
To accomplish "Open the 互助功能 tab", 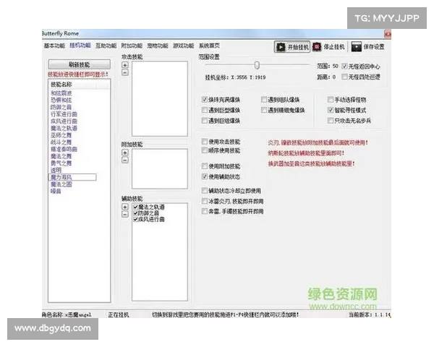I will point(106,46).
